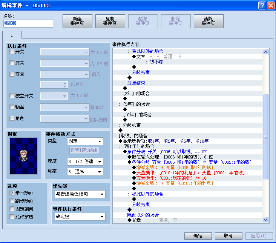This screenshot has width=276, height=243.
Task: Select the [5年] 的场合 line
Action: click(x=188, y=104)
